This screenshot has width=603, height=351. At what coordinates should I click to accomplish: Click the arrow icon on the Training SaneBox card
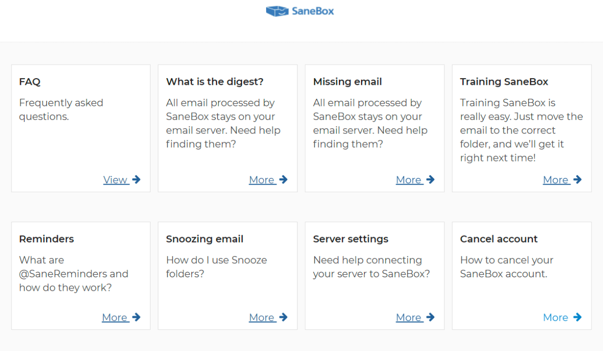(x=577, y=180)
